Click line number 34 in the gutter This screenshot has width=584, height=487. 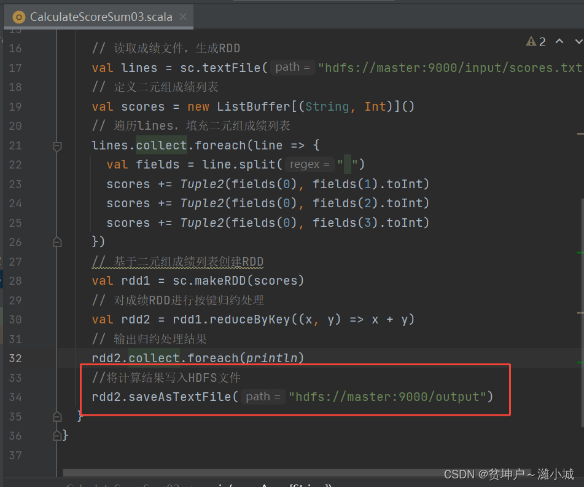(15, 397)
